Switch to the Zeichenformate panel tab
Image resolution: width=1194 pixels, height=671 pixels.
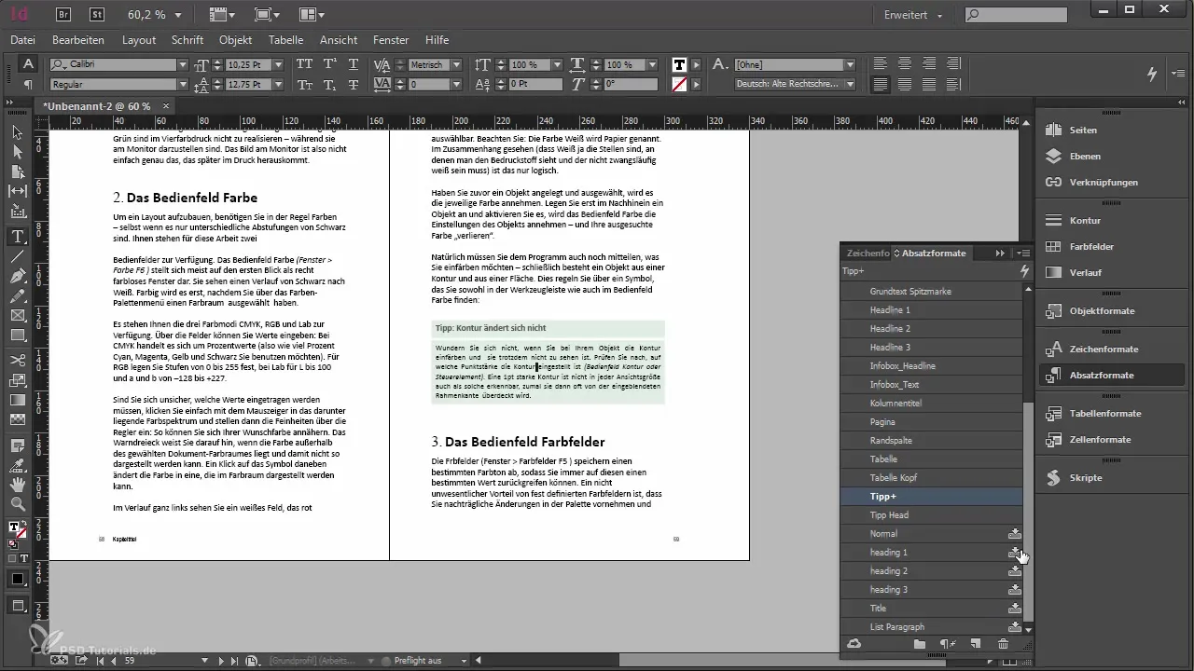pos(868,253)
